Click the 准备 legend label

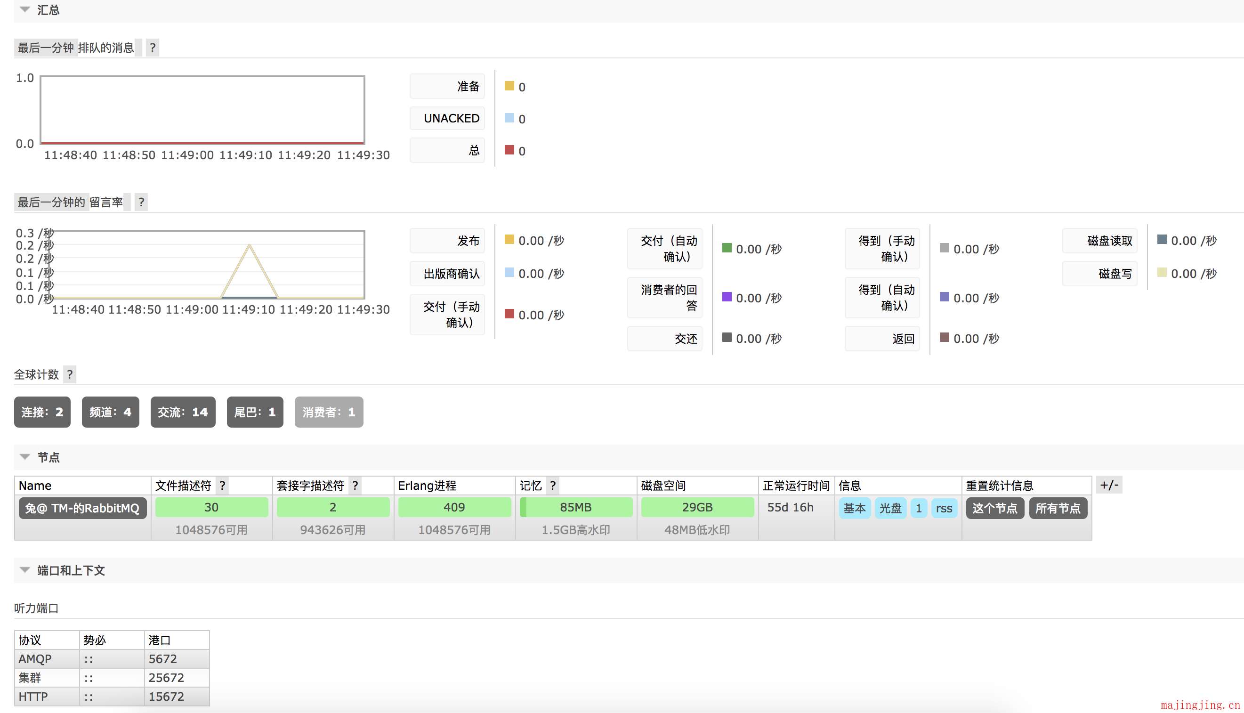tap(447, 86)
